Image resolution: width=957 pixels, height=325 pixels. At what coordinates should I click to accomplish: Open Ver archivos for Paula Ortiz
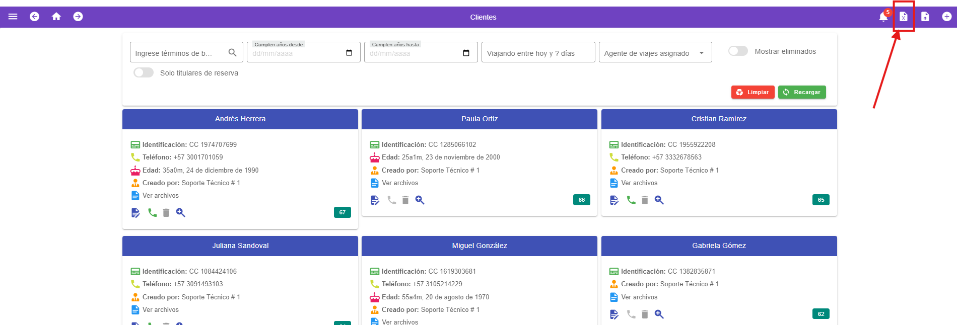[x=400, y=183]
